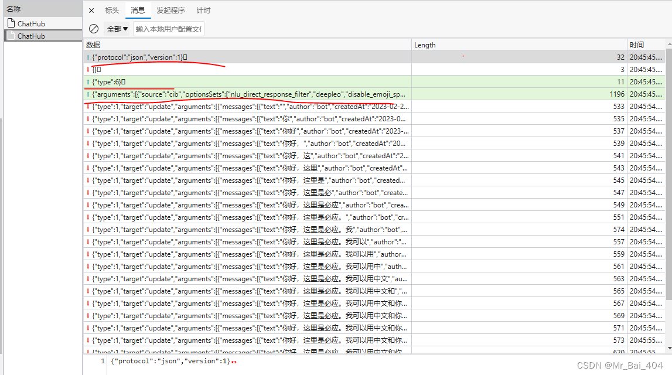Screen dimensions: 672x375
Task: Click the length value 1196 cell
Action: point(520,94)
